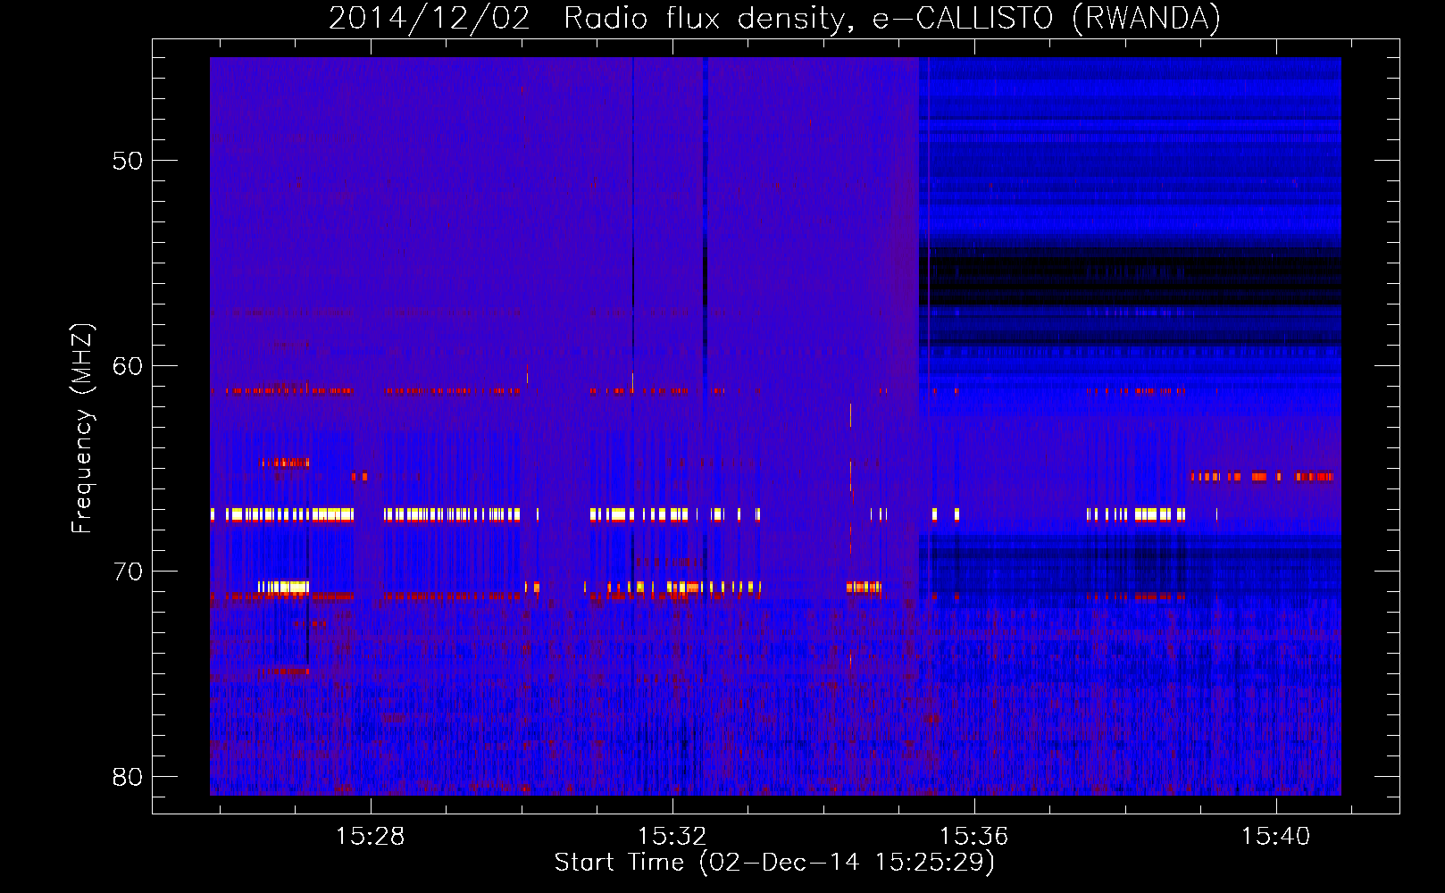Image resolution: width=1445 pixels, height=893 pixels.
Task: Click the 80 frequency tick label
Action: point(128,777)
